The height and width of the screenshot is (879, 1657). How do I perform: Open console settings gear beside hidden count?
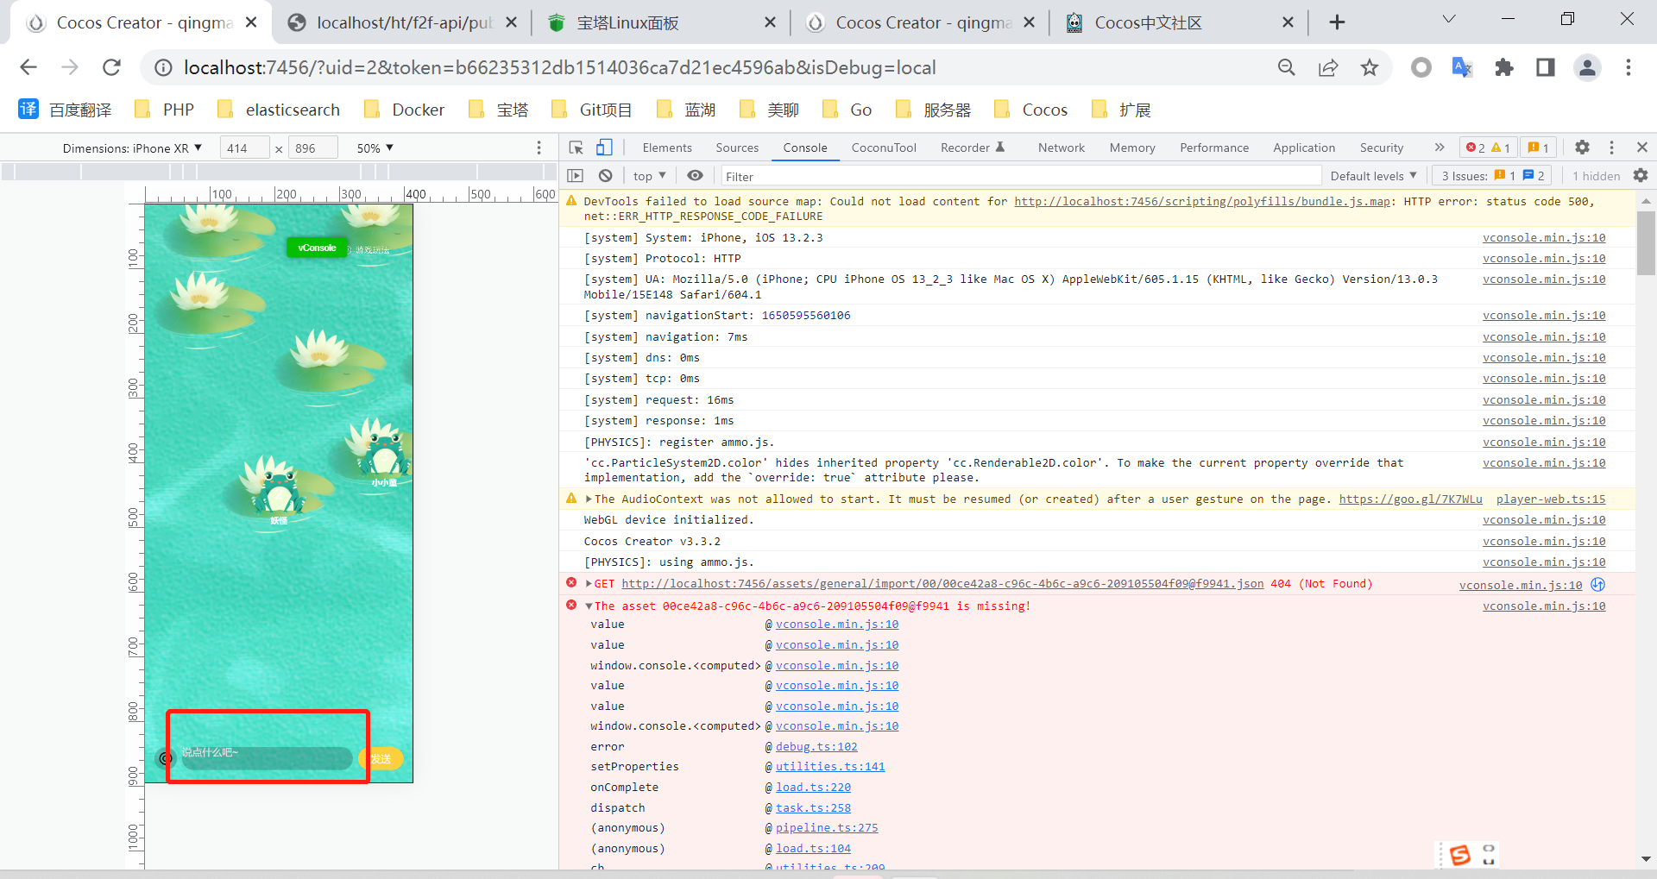tap(1641, 176)
